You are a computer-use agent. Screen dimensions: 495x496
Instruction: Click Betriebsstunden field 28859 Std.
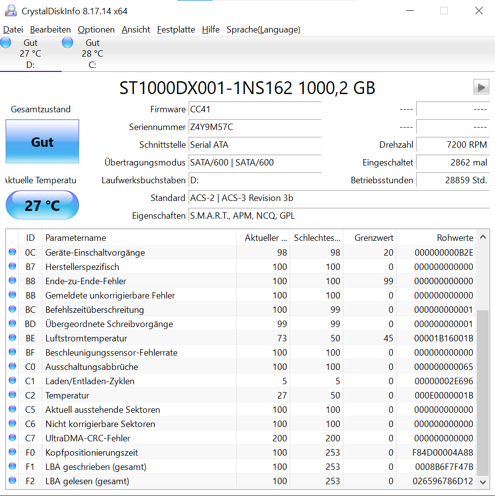(453, 180)
